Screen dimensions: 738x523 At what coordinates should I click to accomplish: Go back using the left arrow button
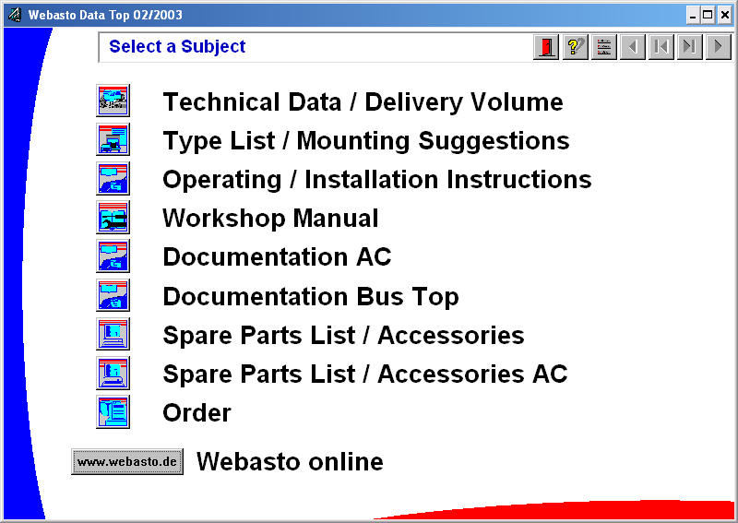[633, 47]
